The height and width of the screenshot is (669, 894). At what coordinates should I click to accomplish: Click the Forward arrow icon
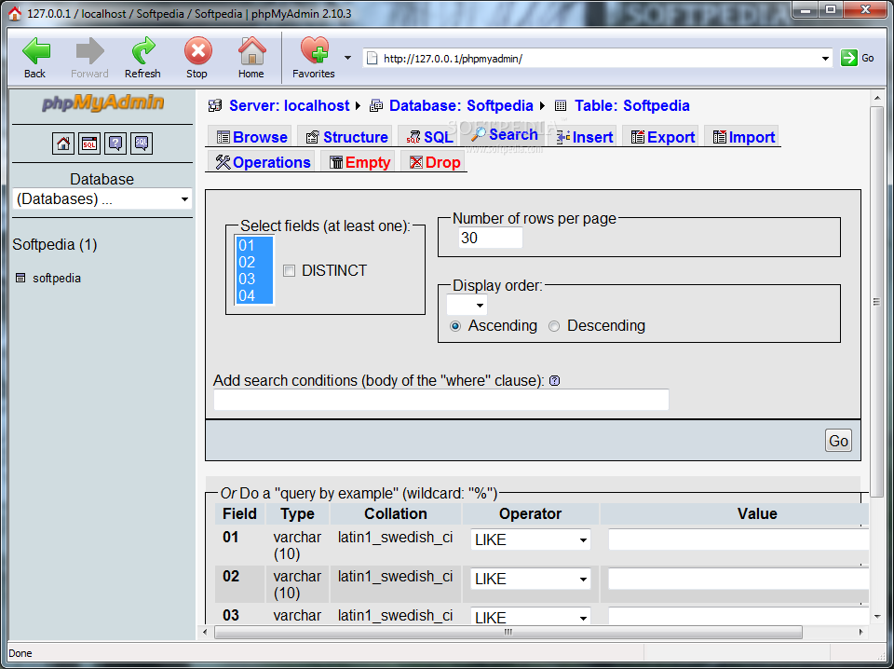point(89,50)
